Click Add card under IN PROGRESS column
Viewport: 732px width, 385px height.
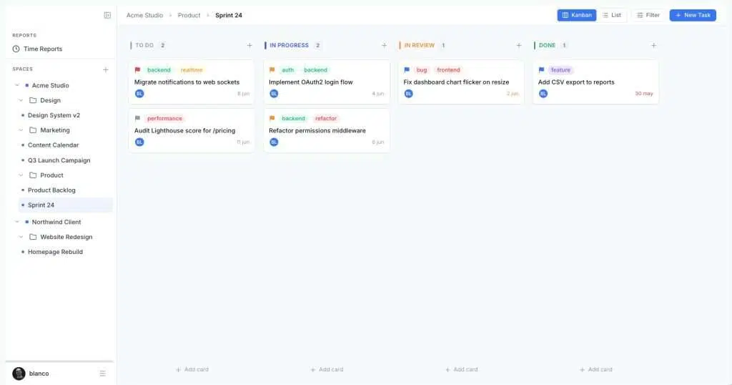tap(327, 369)
